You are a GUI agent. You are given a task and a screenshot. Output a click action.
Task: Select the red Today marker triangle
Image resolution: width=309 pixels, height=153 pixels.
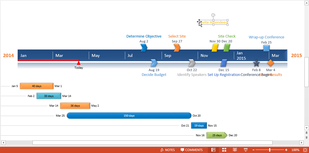[x=79, y=63]
